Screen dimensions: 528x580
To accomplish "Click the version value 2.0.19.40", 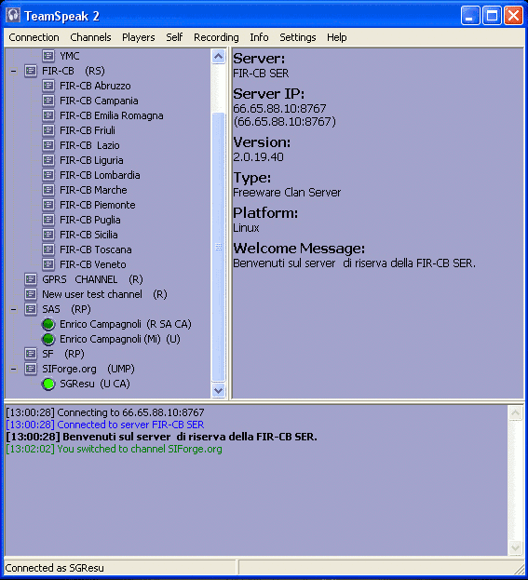I will [x=258, y=157].
